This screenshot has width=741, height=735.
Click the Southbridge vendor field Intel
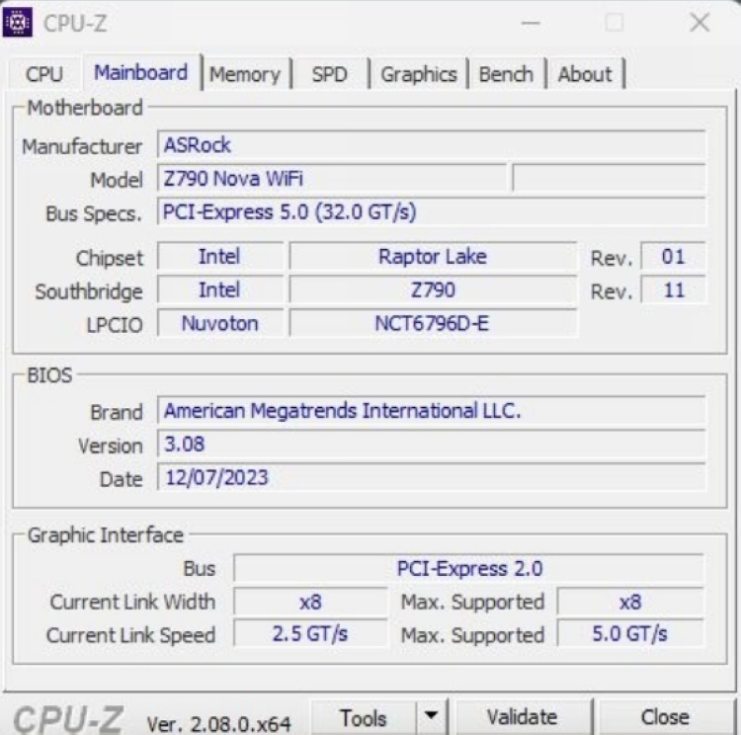[219, 289]
